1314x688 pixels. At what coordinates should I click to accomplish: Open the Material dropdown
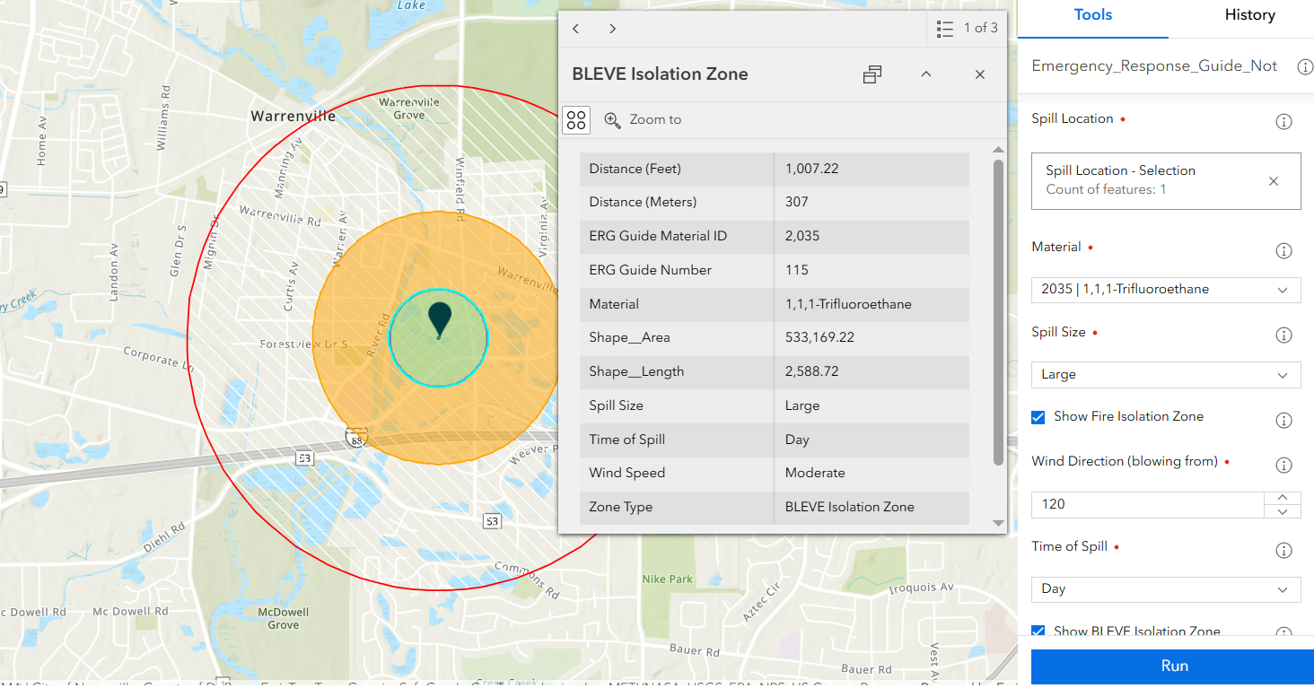click(x=1166, y=290)
